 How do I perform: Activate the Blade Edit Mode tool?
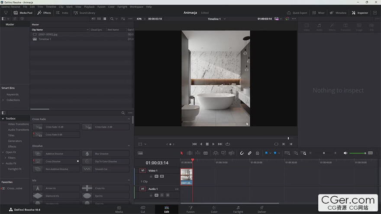click(x=205, y=153)
